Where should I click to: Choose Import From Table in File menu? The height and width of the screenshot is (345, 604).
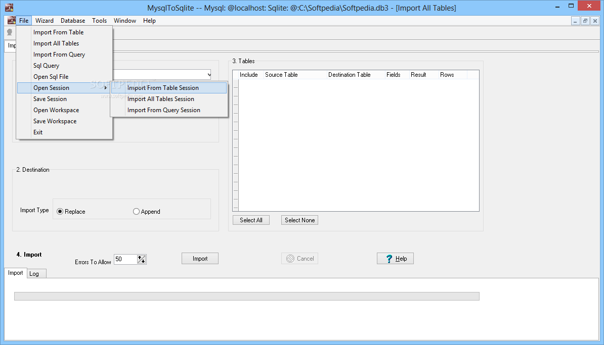[x=65, y=32]
